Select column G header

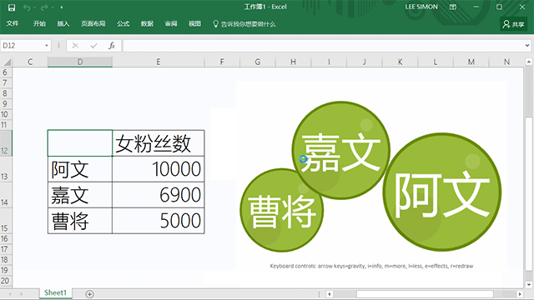point(258,62)
